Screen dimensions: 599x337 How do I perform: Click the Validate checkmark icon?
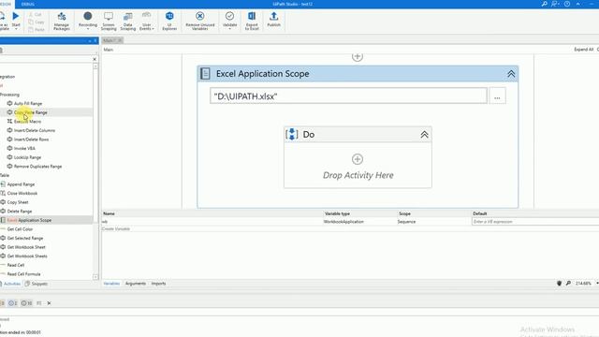coord(229,16)
